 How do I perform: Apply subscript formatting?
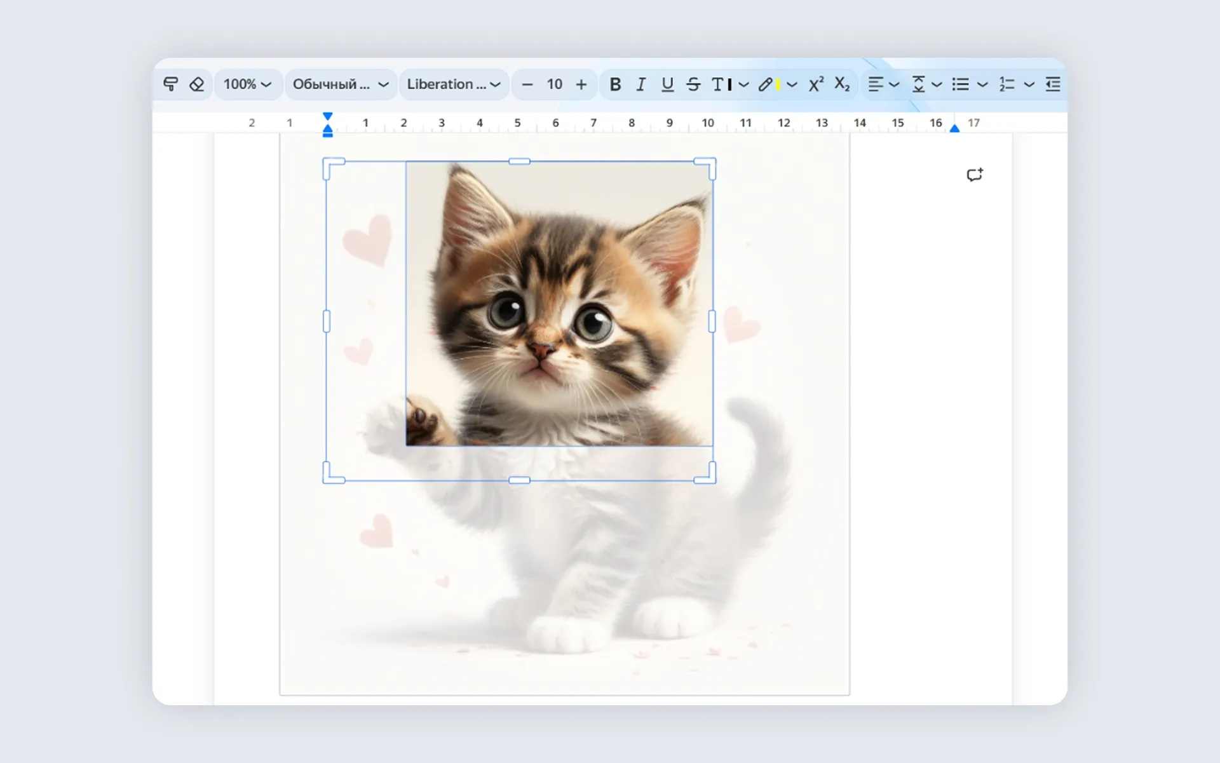point(842,84)
